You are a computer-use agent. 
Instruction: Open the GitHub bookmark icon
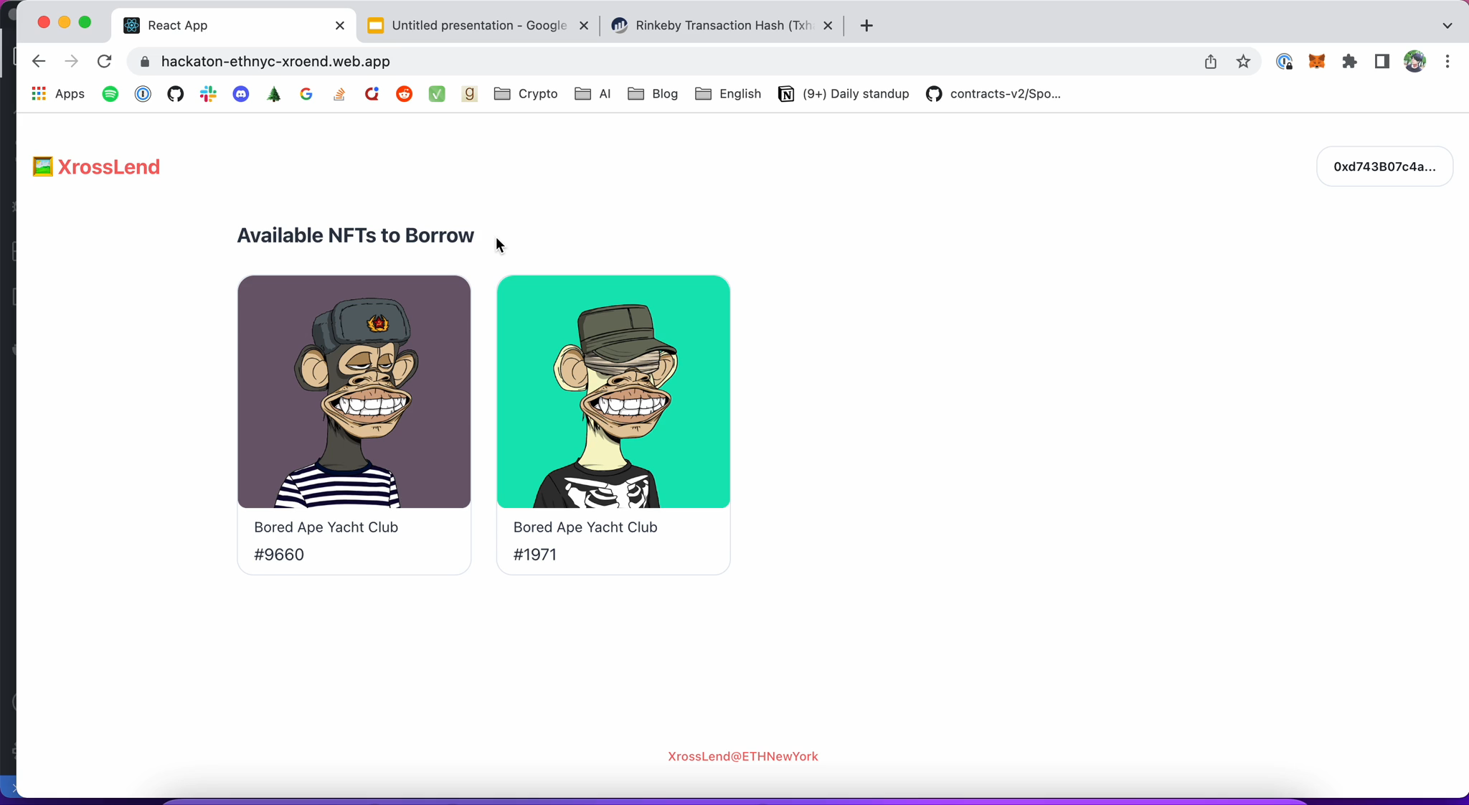[x=176, y=94]
